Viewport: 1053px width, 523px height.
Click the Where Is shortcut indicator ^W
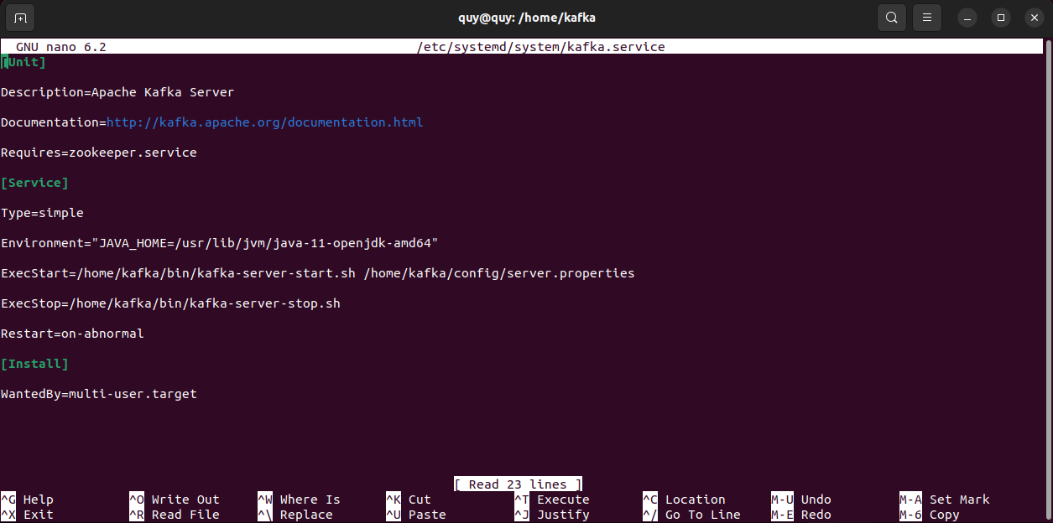tap(265, 500)
